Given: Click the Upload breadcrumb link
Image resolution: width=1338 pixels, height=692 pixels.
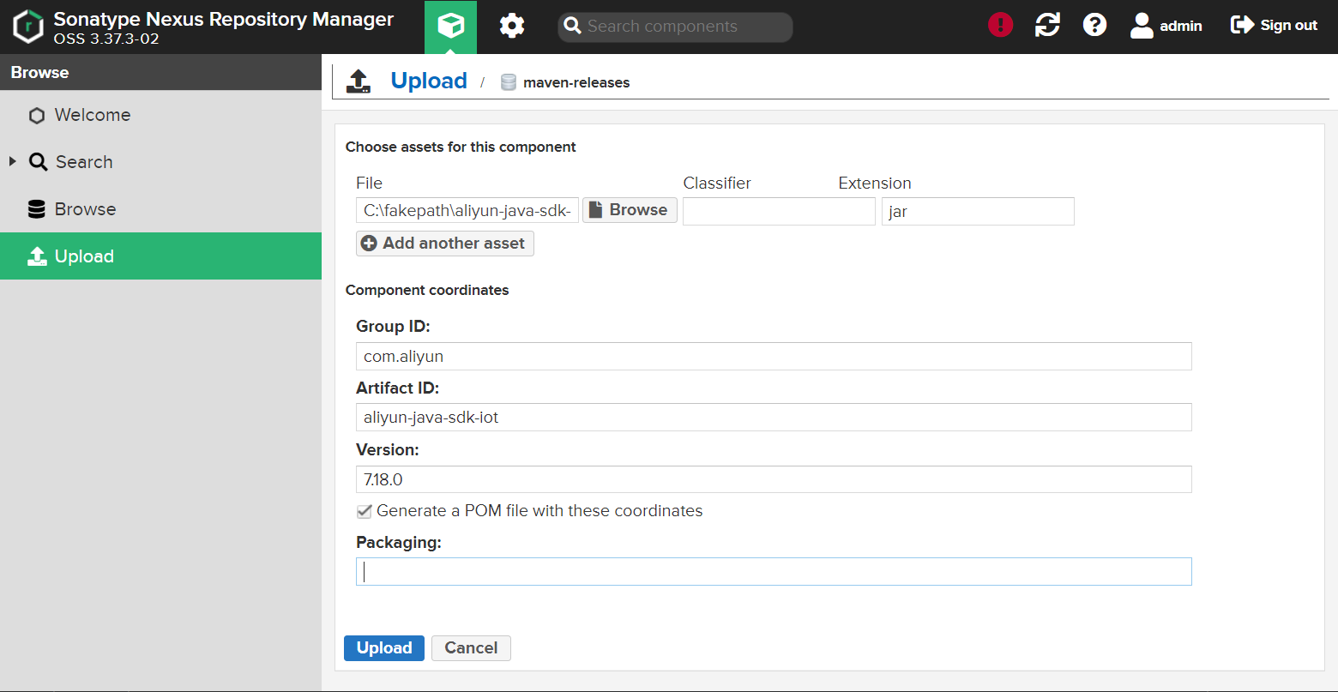Looking at the screenshot, I should (429, 81).
